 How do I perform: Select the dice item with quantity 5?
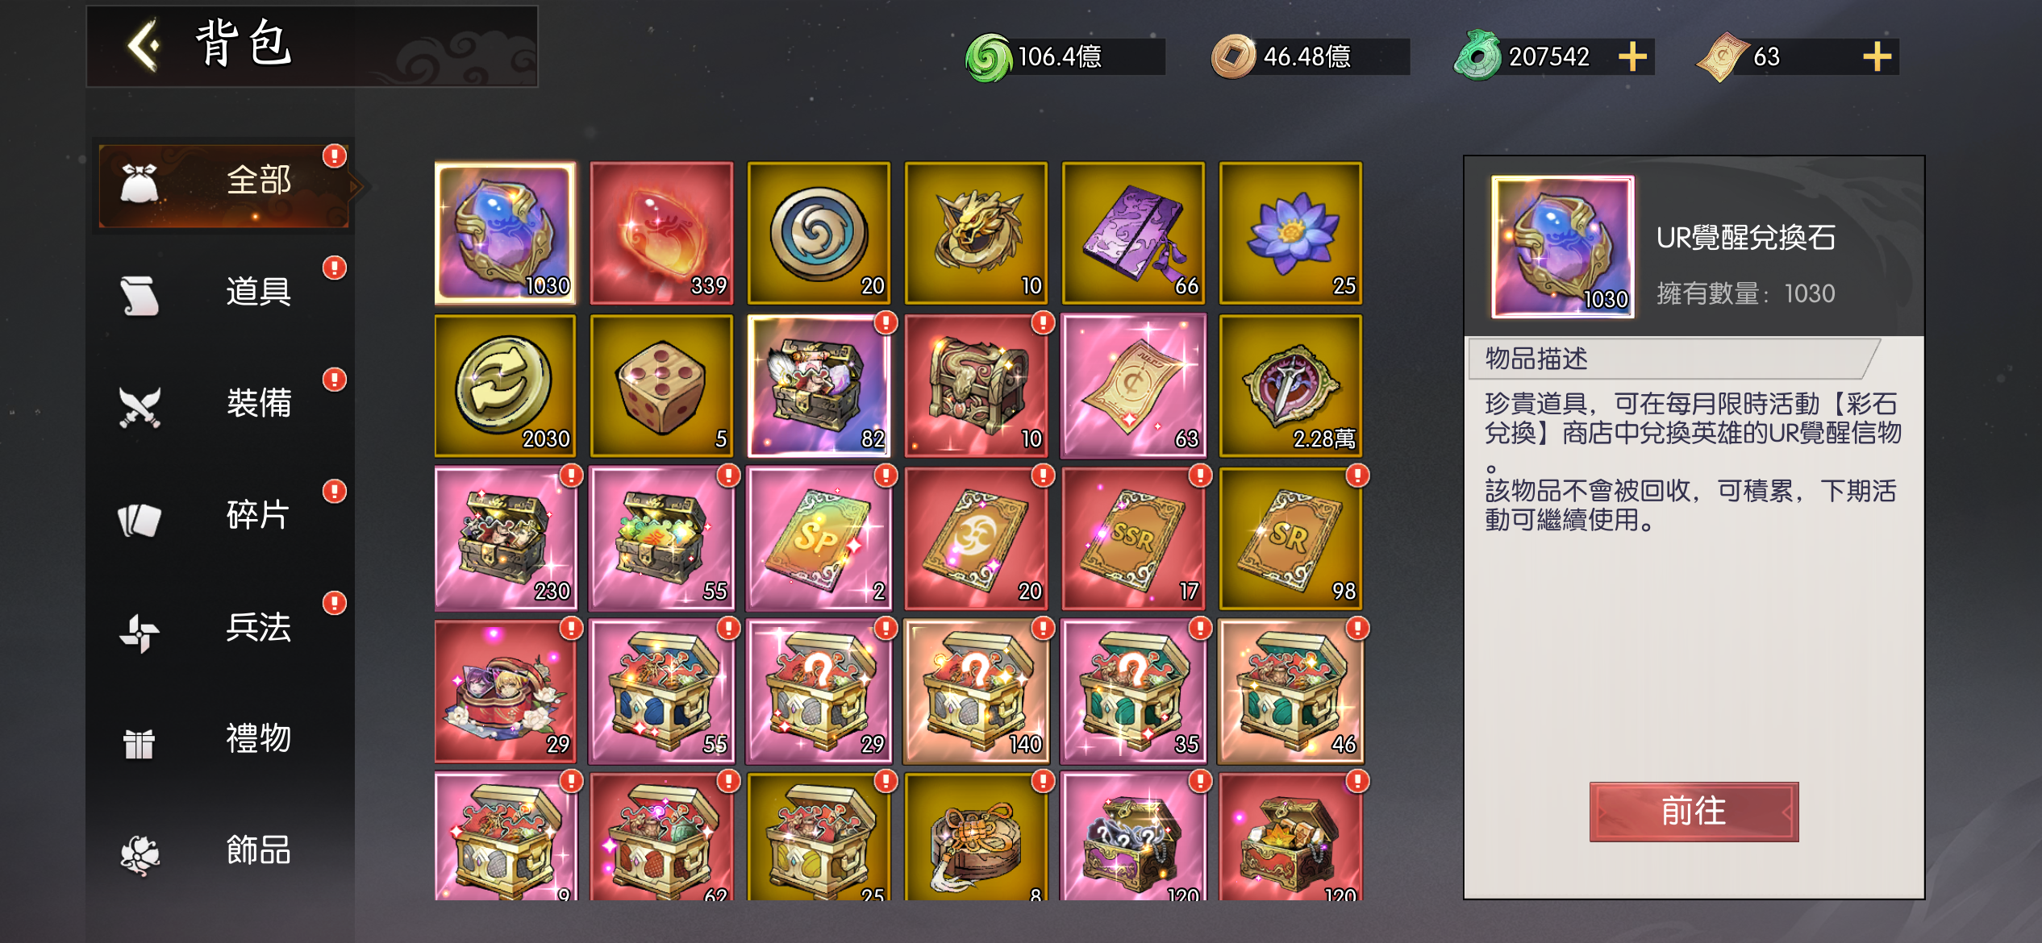point(661,386)
